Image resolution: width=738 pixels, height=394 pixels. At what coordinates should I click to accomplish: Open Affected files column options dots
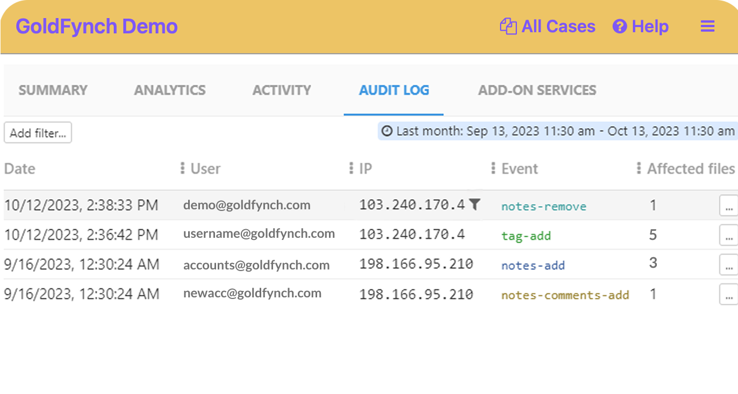point(639,169)
